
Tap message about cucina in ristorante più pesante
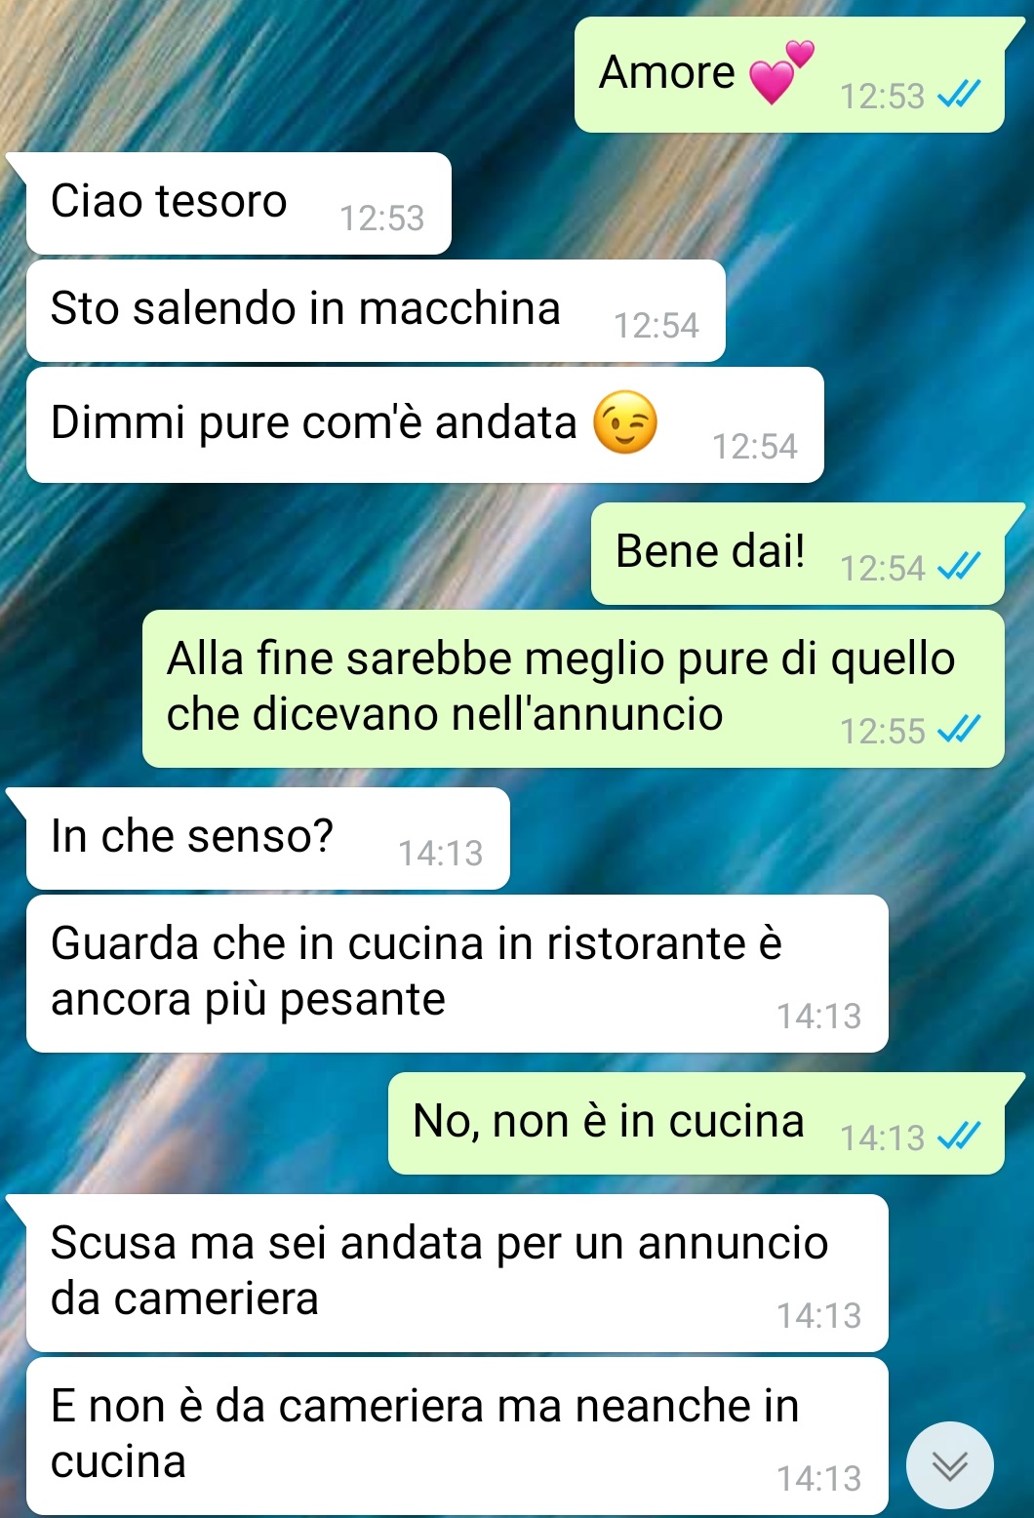click(457, 974)
